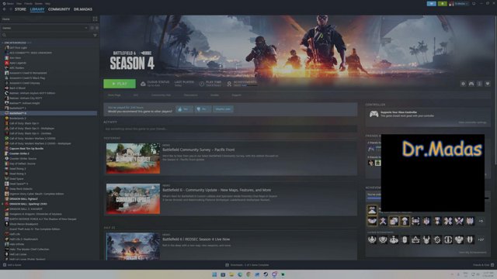497x279 pixels.
Task: Click the Achievements ribbon icon
Action: click(x=229, y=84)
